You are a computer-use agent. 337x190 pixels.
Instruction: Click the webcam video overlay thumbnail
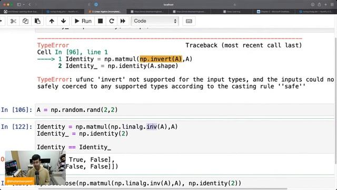(x=35, y=168)
